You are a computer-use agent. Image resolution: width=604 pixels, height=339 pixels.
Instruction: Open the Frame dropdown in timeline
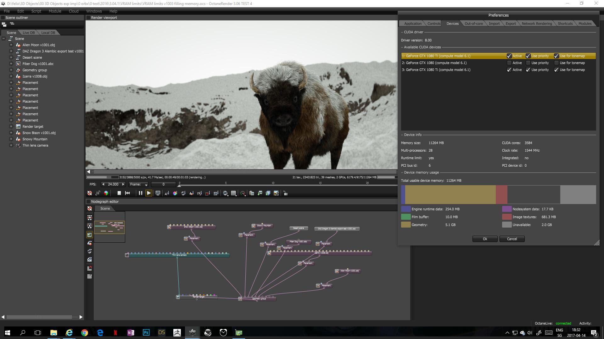coord(139,184)
